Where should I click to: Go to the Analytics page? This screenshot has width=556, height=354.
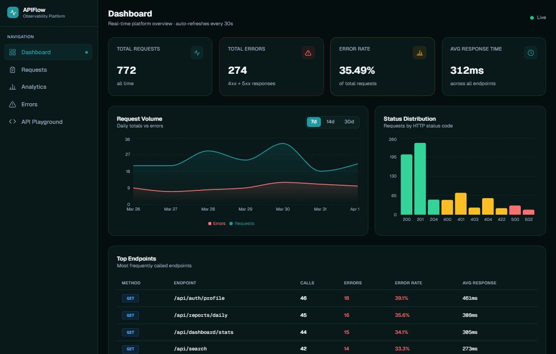[48, 87]
